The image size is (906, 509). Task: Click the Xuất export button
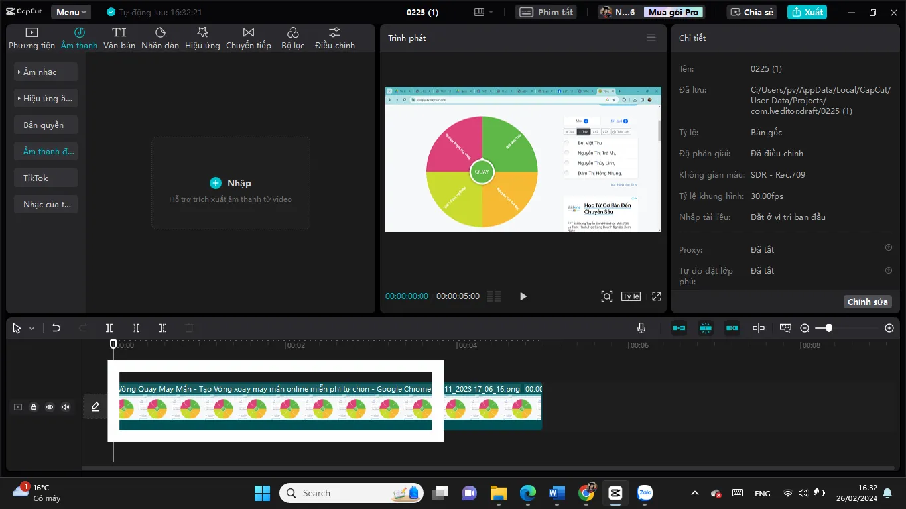807,12
